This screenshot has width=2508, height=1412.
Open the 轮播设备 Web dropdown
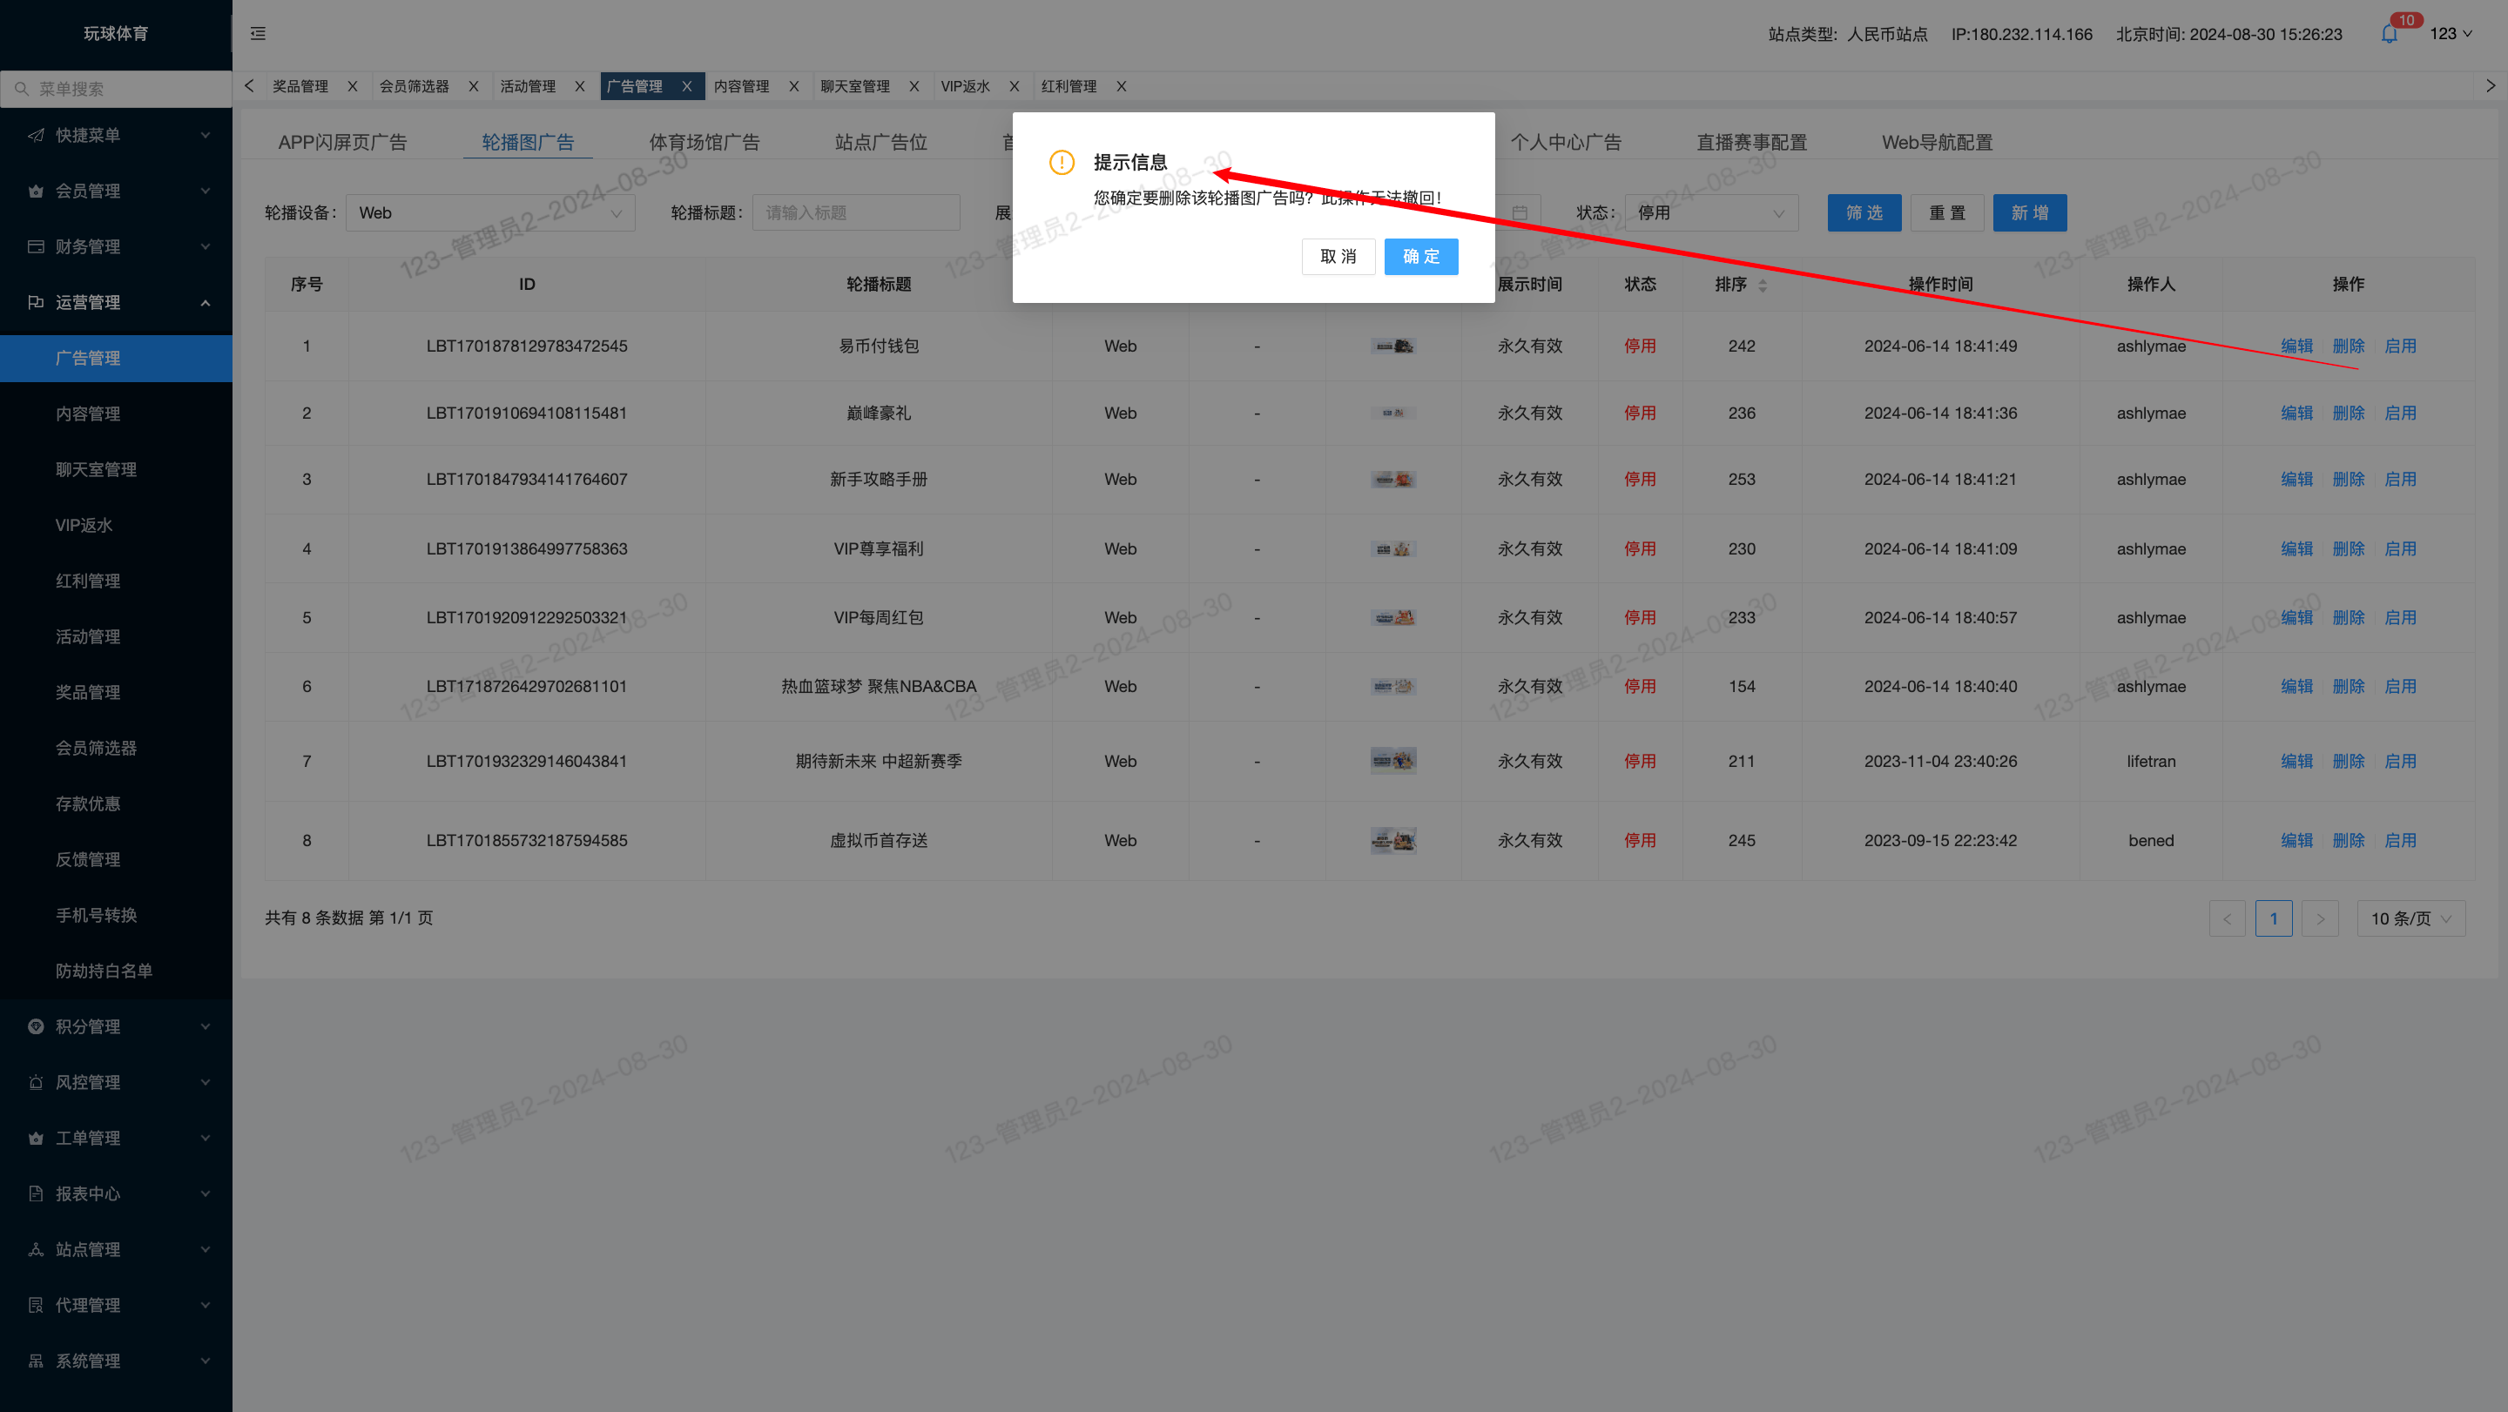tap(489, 213)
